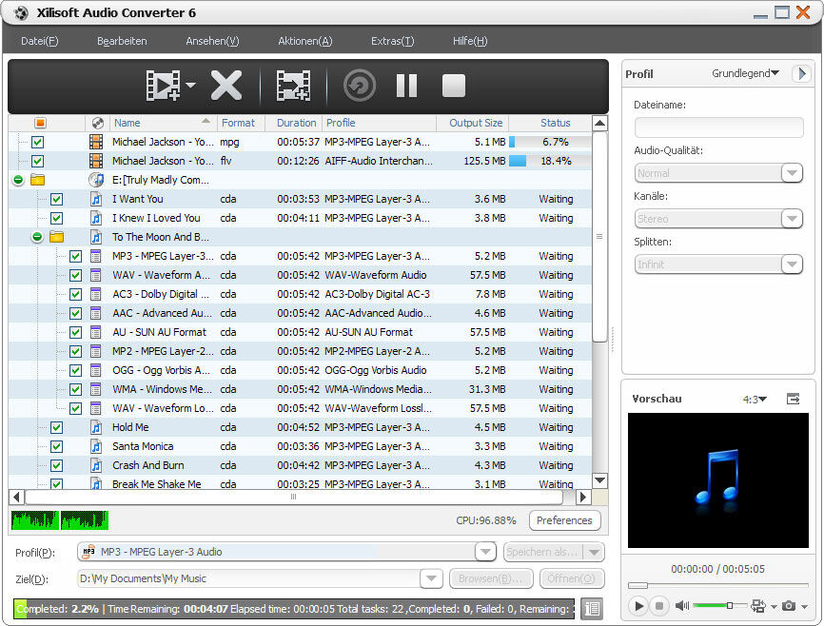Viewport: 824px width, 626px height.
Task: Stop the conversion with the Stop icon
Action: tap(453, 86)
